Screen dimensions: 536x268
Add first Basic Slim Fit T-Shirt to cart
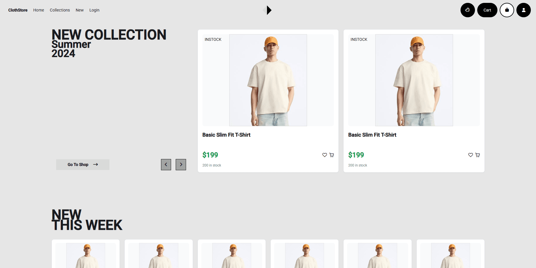(x=332, y=155)
